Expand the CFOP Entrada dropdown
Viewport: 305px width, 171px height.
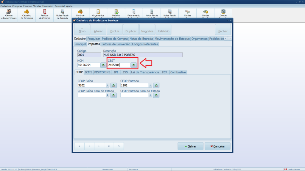pos(150,85)
